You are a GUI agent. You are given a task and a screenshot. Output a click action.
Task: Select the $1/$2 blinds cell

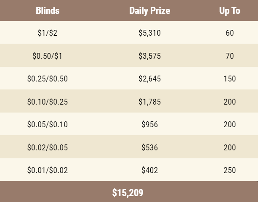pyautogui.click(x=48, y=33)
